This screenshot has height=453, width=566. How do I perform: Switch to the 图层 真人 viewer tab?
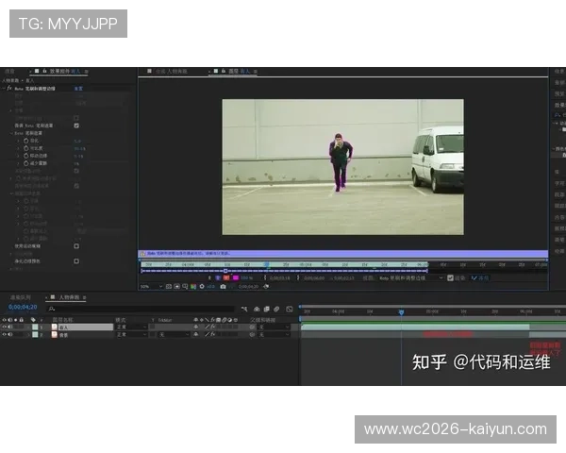coord(239,71)
